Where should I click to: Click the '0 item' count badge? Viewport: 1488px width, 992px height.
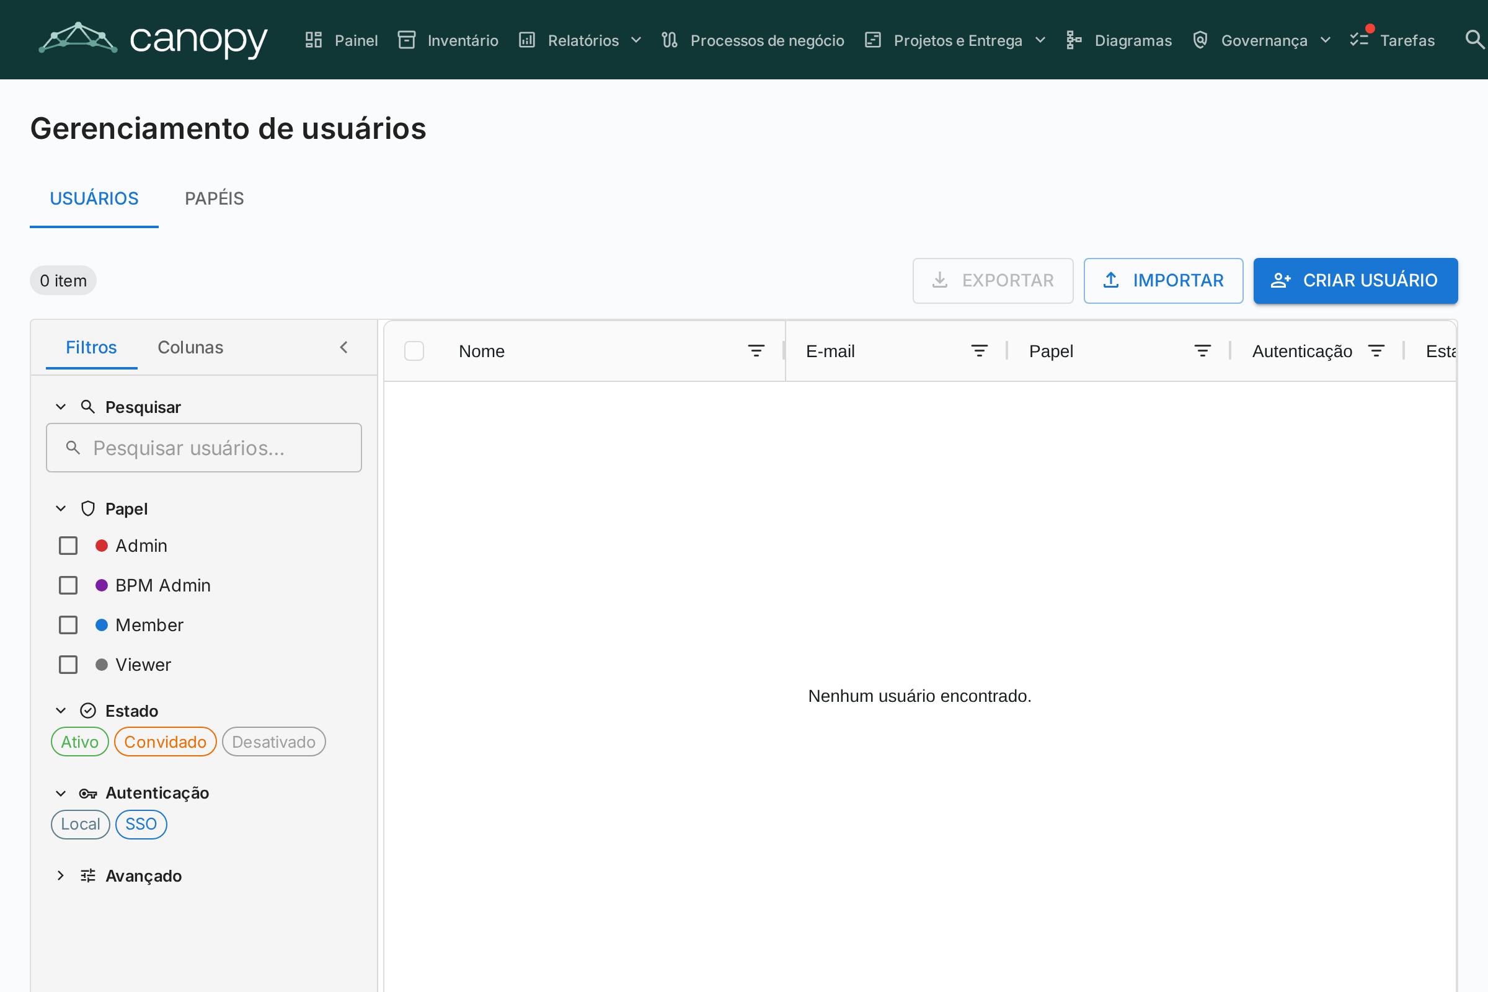tap(63, 280)
